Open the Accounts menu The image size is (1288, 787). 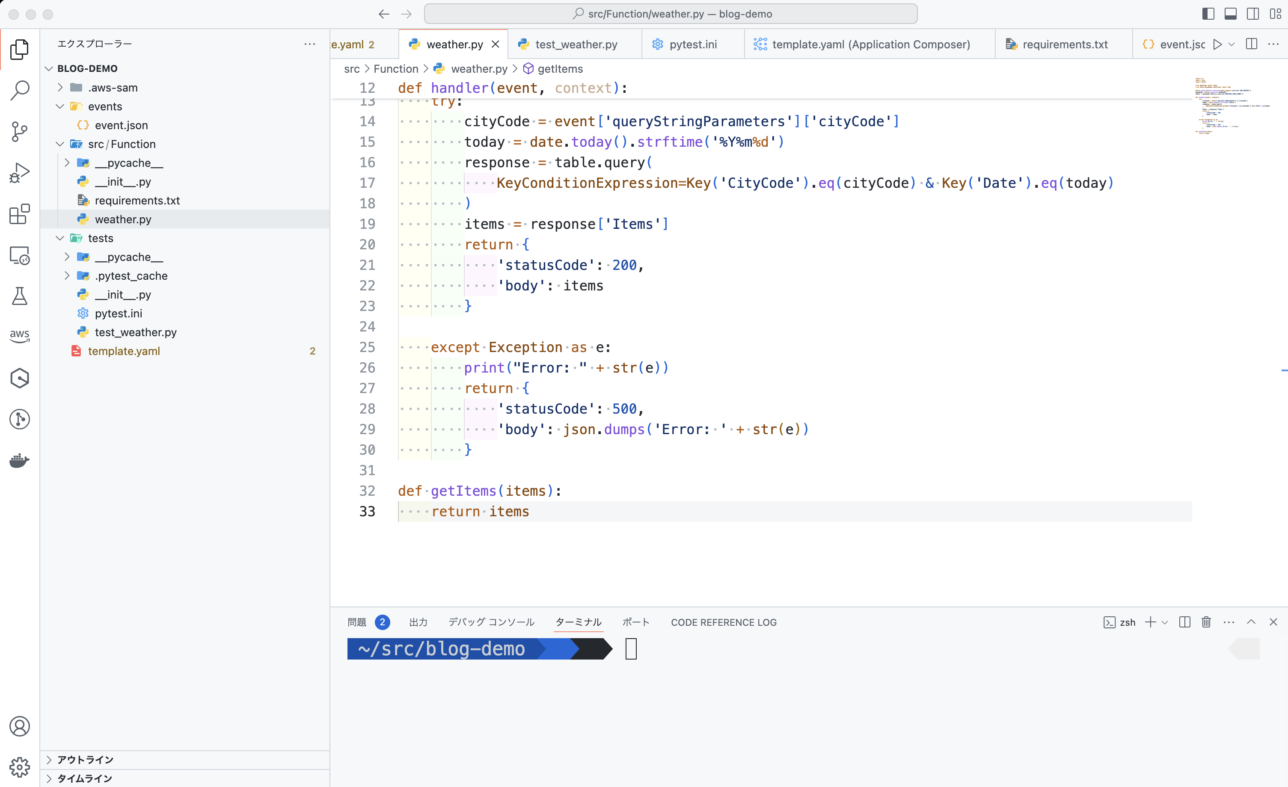click(19, 726)
